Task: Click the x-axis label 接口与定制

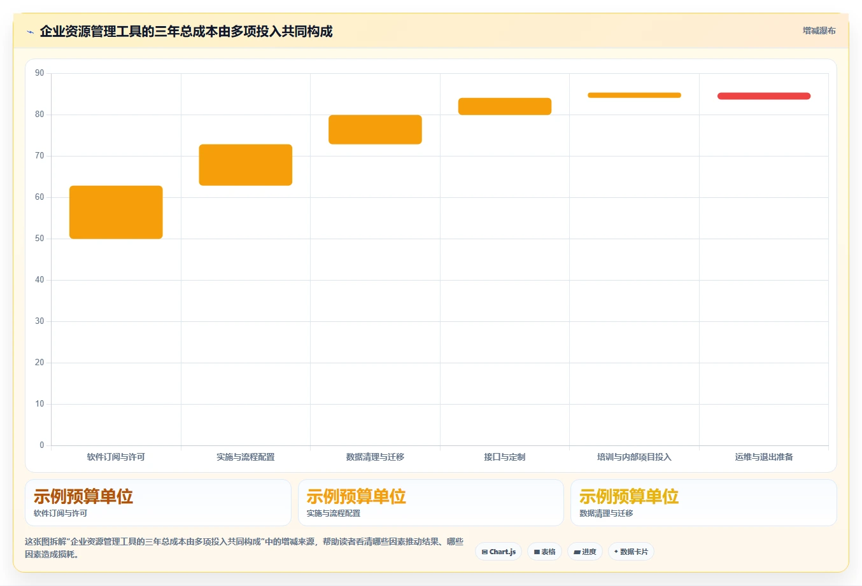Action: tap(505, 457)
